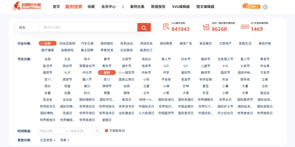Click the brandtime.cn logo

(27, 6)
